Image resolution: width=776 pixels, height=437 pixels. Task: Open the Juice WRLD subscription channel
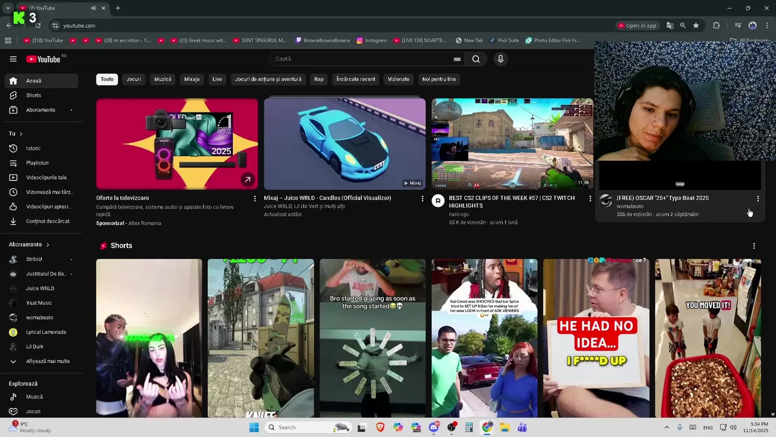(41, 288)
